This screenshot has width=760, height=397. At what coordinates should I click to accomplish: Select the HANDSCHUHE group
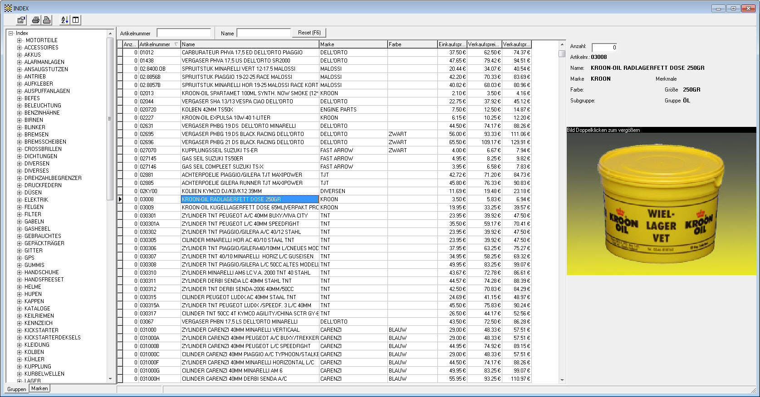pos(42,272)
